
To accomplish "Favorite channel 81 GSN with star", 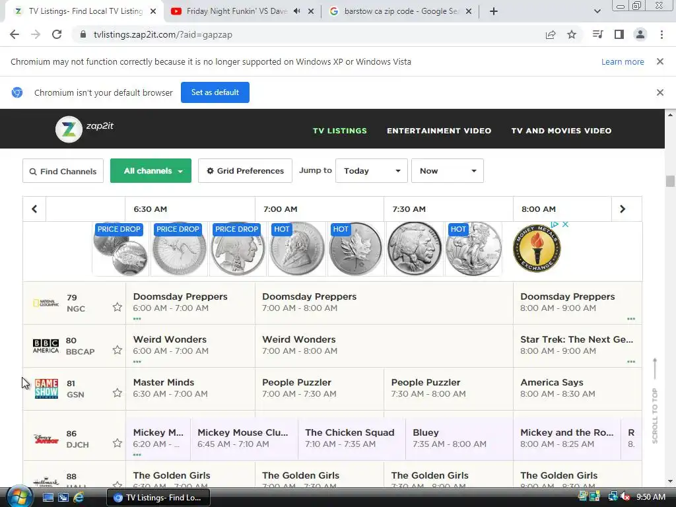I will [118, 393].
